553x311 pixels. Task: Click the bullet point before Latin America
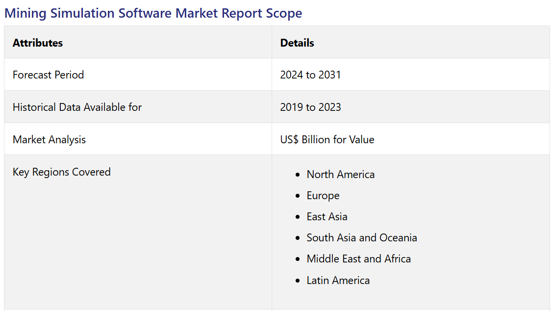298,281
